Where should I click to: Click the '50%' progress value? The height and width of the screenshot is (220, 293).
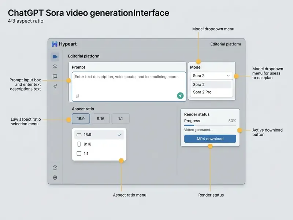(x=232, y=121)
